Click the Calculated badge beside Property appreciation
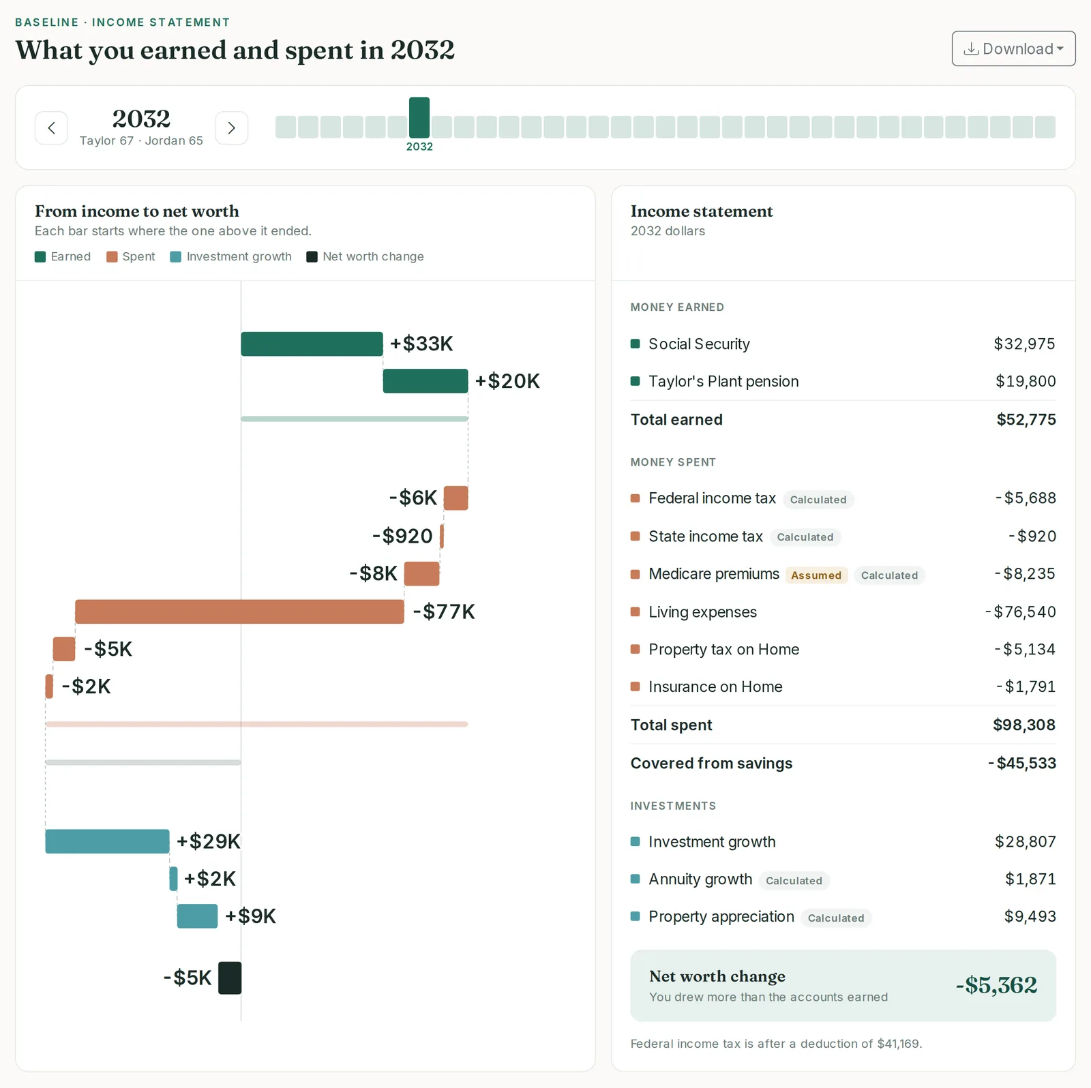 [836, 918]
